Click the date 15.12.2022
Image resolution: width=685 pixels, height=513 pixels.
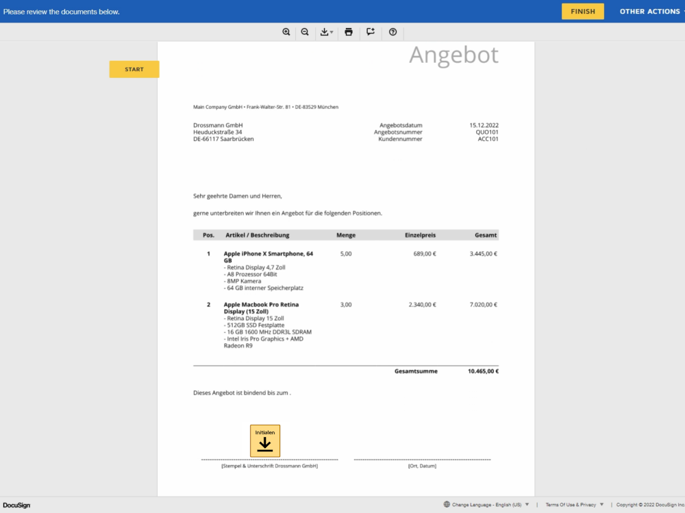click(484, 125)
